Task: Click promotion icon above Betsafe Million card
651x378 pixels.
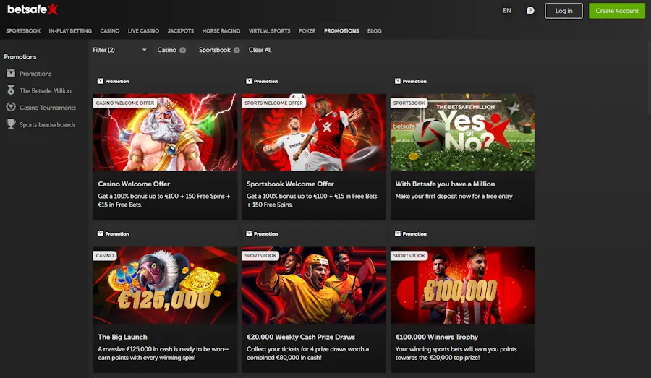Action: 397,81
